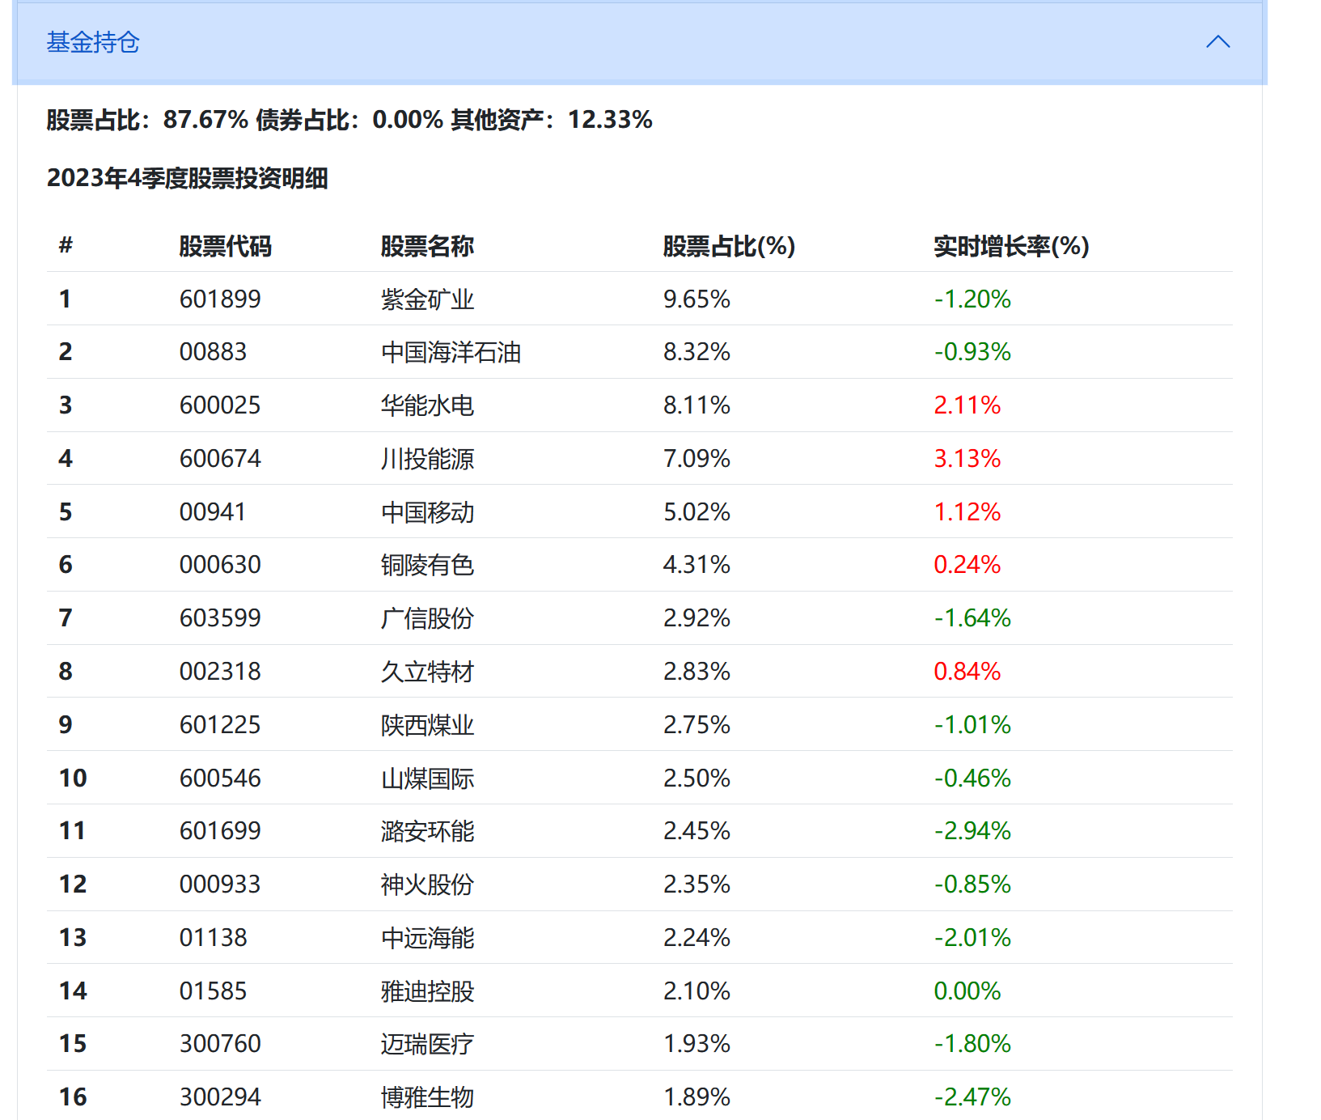Click the 4.31% holding ratio value
This screenshot has width=1321, height=1120.
696,565
